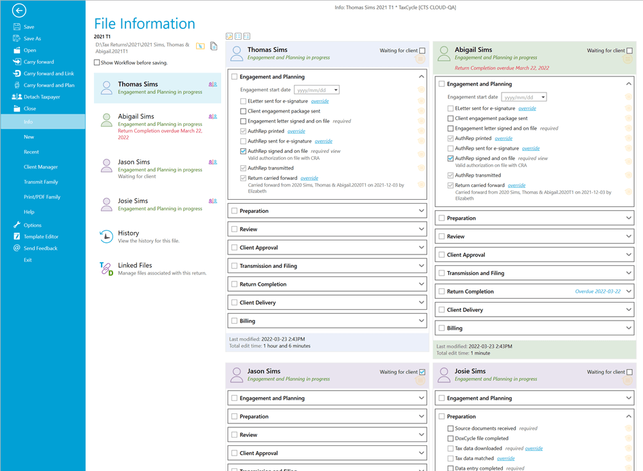Click family link icon beside Thomas Sims
The width and height of the screenshot is (643, 471).
pos(213,84)
